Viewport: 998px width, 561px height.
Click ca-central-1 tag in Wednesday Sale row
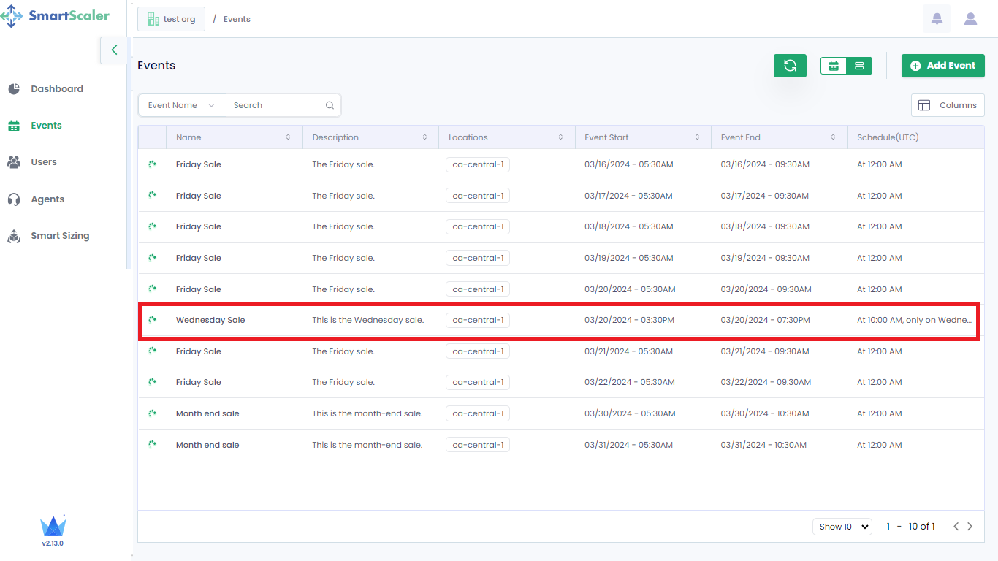coord(478,320)
